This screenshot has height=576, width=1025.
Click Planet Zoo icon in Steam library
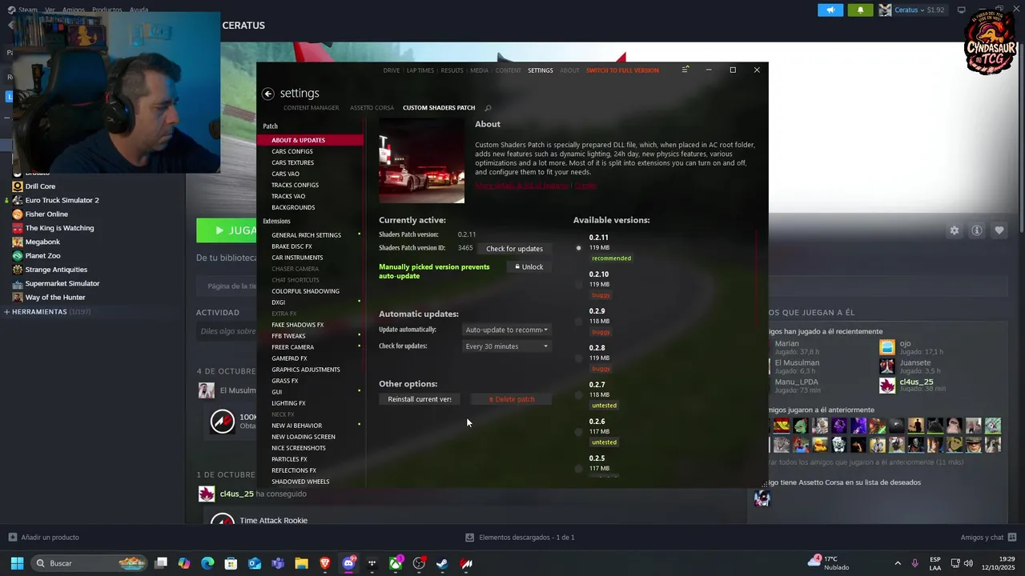pyautogui.click(x=18, y=256)
